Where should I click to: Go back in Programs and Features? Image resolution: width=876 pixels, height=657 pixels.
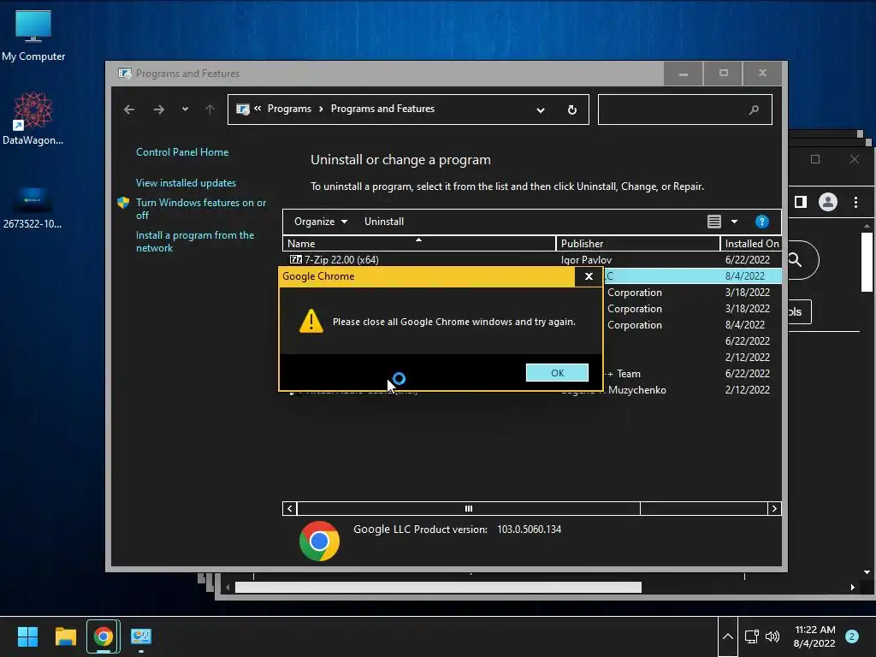pyautogui.click(x=129, y=109)
